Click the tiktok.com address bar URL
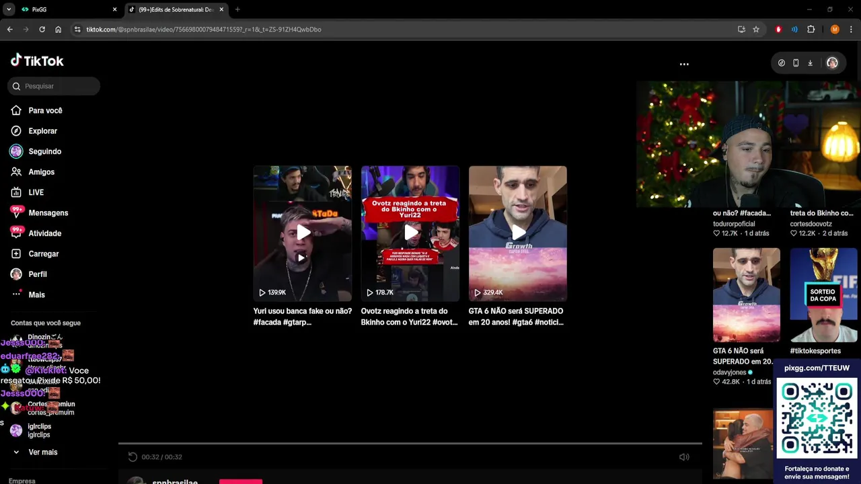This screenshot has height=484, width=861. [203, 30]
